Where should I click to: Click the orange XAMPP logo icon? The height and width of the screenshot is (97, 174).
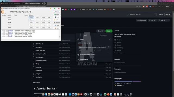pyautogui.click(x=3, y=12)
